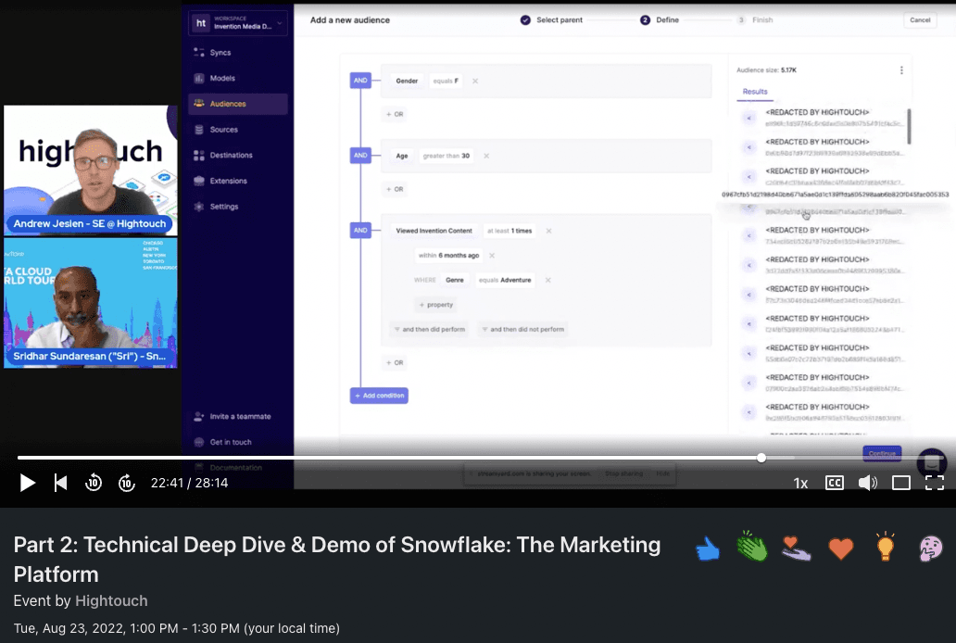The height and width of the screenshot is (643, 956).
Task: Expand the 'and then did perform' condition
Action: click(x=427, y=328)
